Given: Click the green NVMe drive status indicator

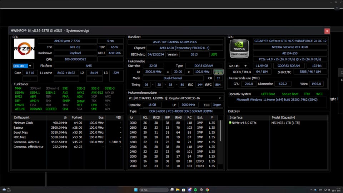Looking at the screenshot, I should (x=230, y=123).
